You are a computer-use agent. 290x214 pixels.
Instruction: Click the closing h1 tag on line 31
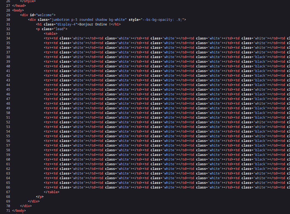(x=116, y=24)
